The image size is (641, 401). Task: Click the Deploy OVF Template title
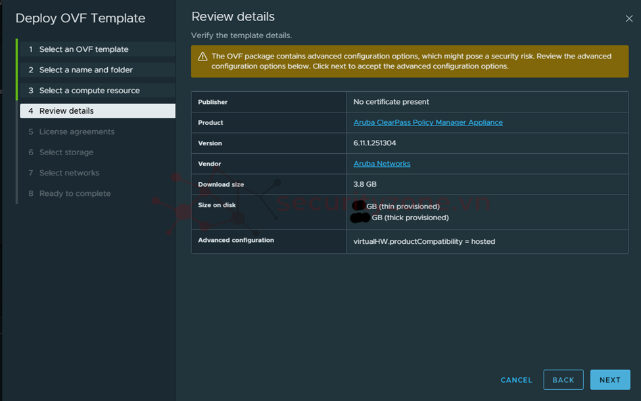click(80, 18)
